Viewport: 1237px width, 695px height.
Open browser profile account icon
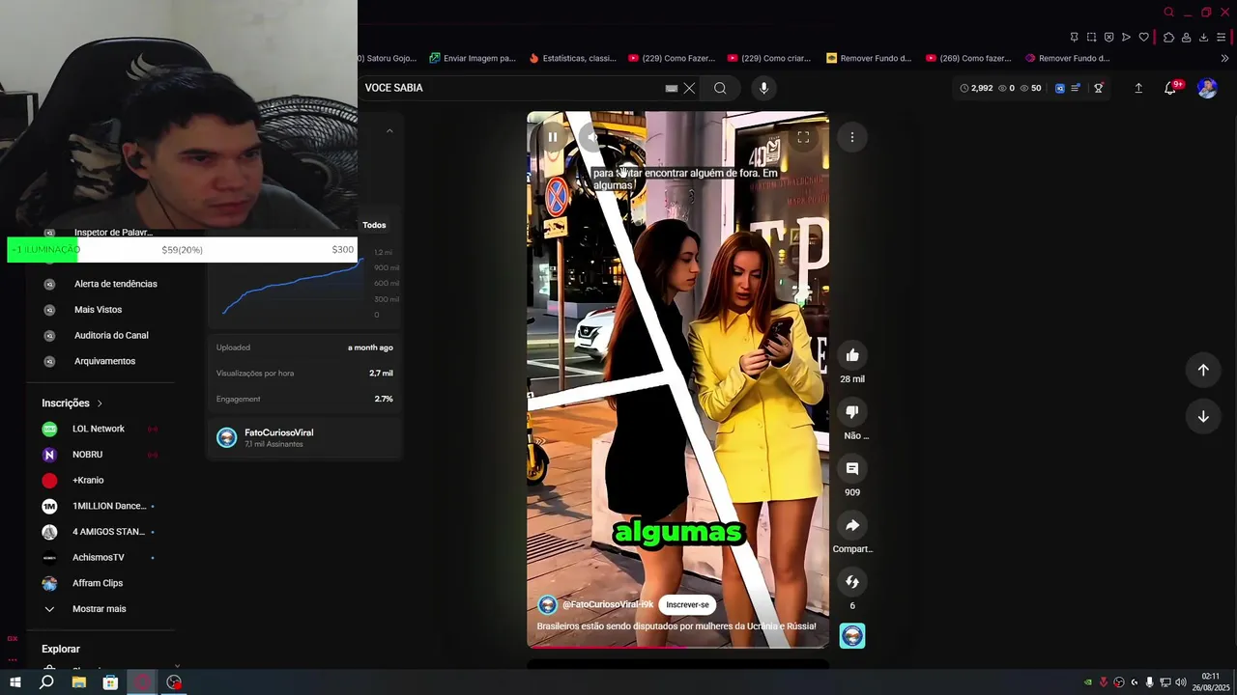[x=1186, y=38]
